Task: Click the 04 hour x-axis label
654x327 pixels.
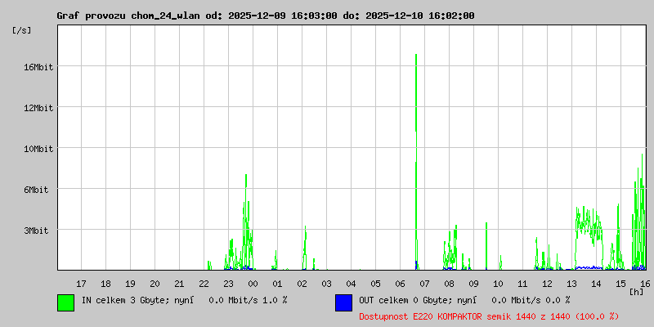Action: [x=352, y=284]
